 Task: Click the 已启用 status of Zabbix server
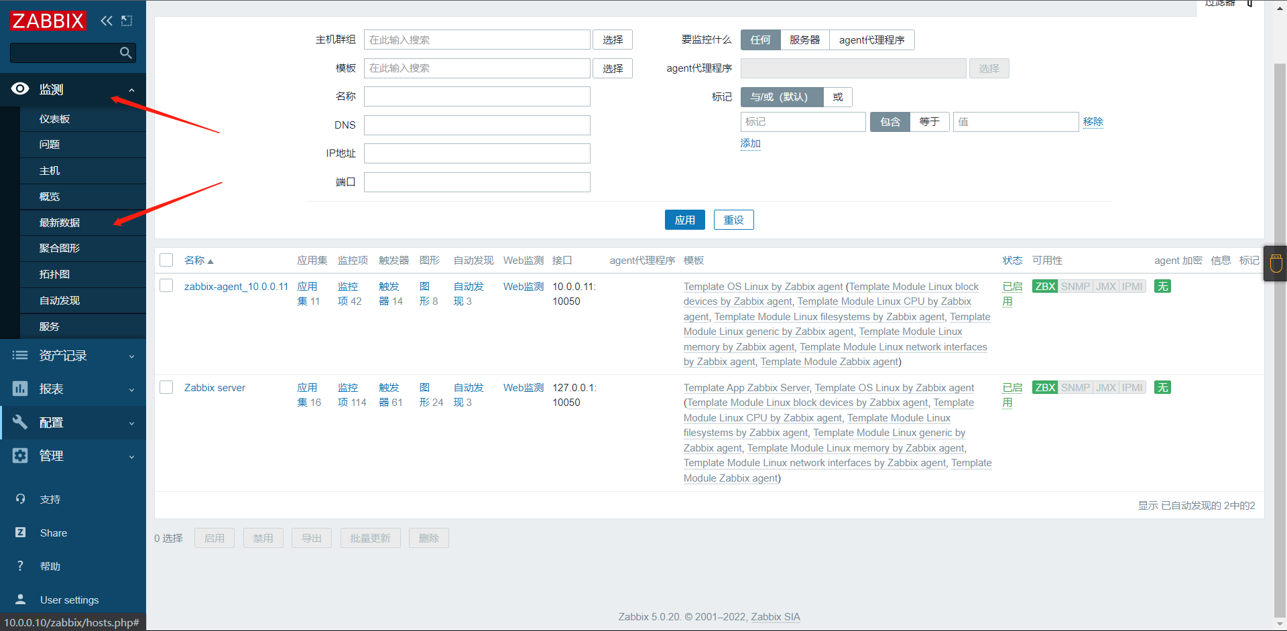[x=1012, y=395]
